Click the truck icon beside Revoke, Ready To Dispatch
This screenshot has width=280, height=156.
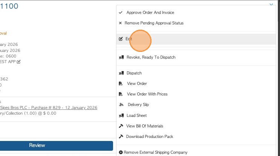121,57
